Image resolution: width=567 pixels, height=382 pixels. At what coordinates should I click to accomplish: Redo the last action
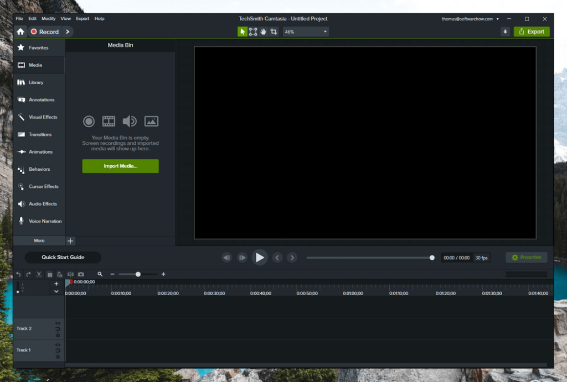29,274
